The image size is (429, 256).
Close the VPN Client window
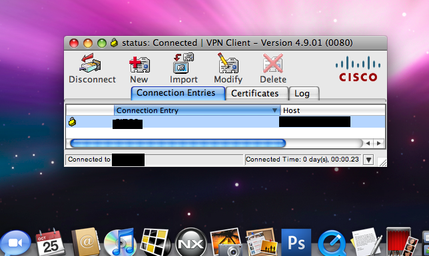point(74,43)
